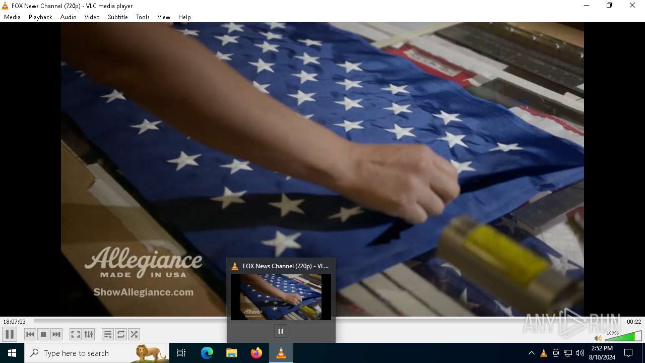The width and height of the screenshot is (645, 363).
Task: Open the notification center icon
Action: [x=628, y=353]
